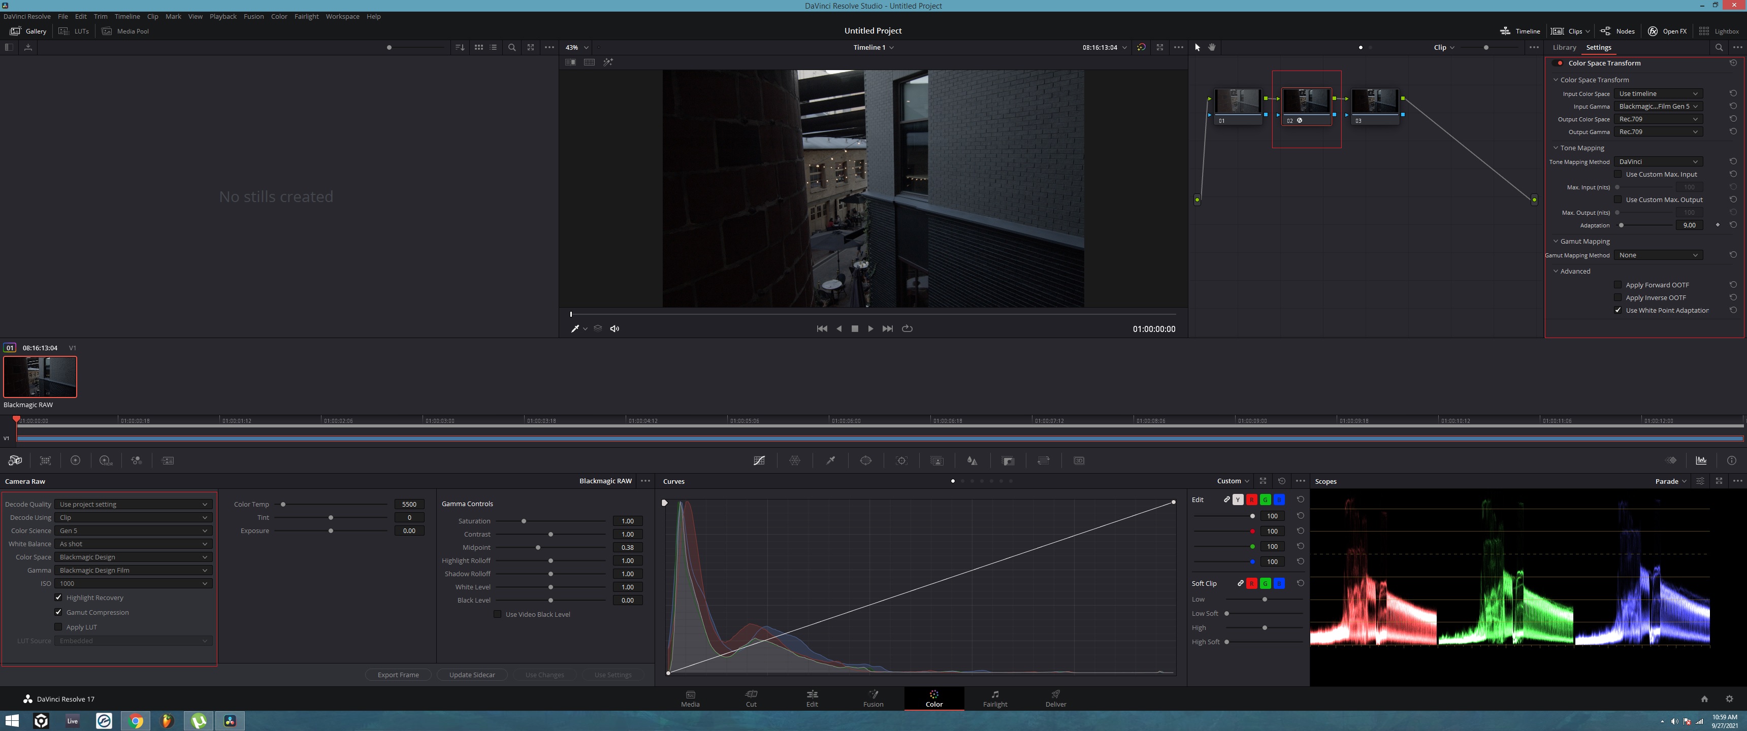Open the Information palette icon

(1731, 460)
